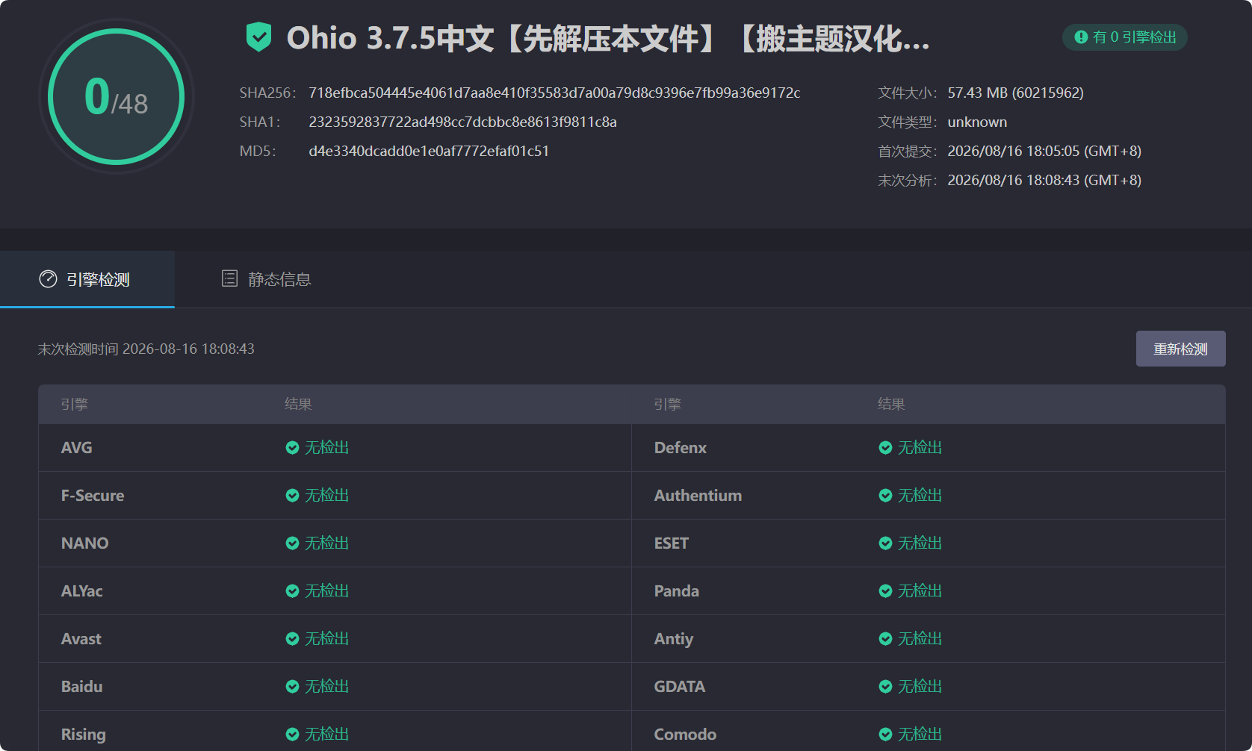Click 无检出 result text for Defenx
This screenshot has width=1252, height=751.
coord(920,447)
